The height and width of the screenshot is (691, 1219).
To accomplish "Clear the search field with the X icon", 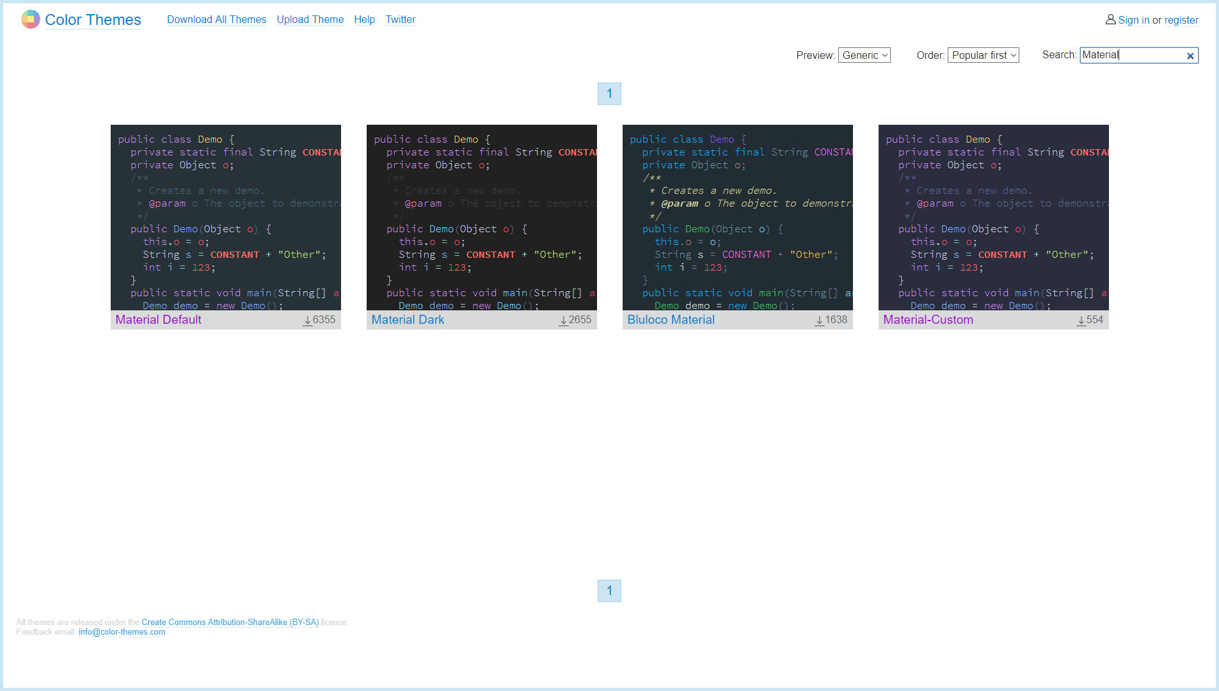I will coord(1190,56).
